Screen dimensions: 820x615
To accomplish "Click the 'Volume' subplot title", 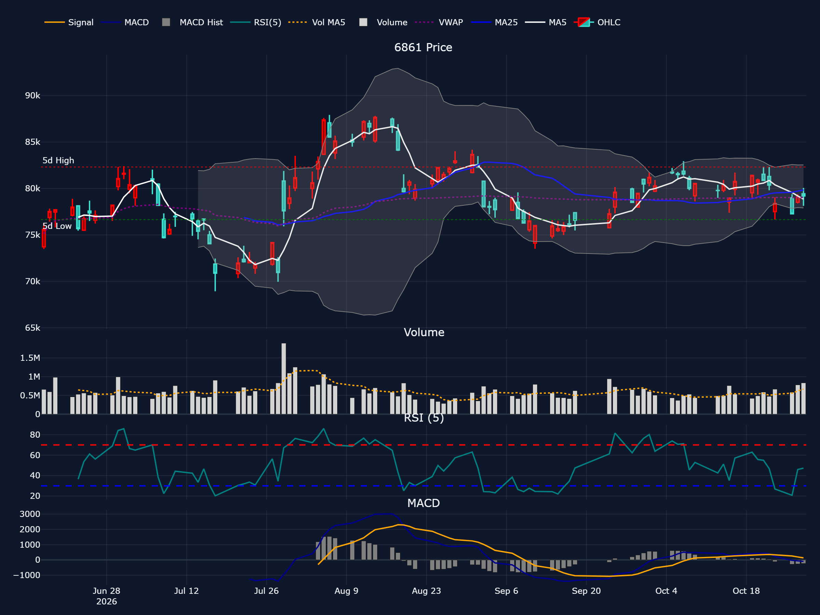I will 424,332.
